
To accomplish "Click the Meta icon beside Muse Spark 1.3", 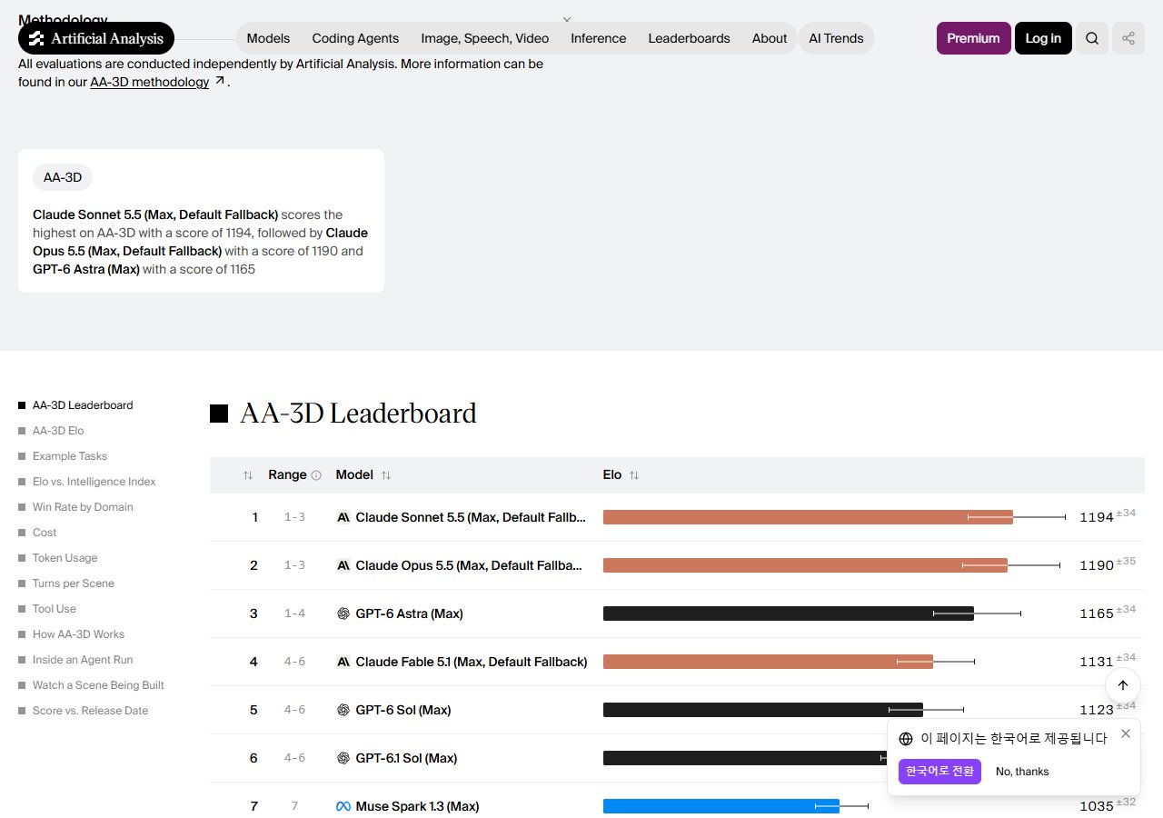I will [343, 806].
